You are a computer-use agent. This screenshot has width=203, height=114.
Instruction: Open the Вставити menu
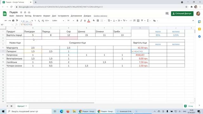click(x=37, y=16)
